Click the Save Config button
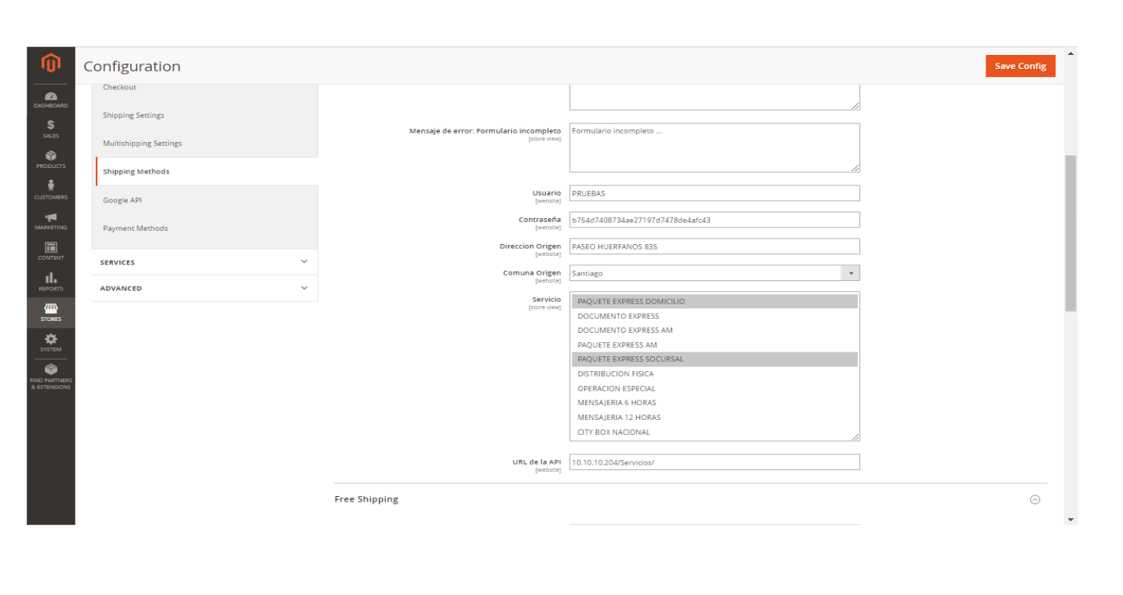Viewport: 1123px width, 595px height. (1019, 66)
